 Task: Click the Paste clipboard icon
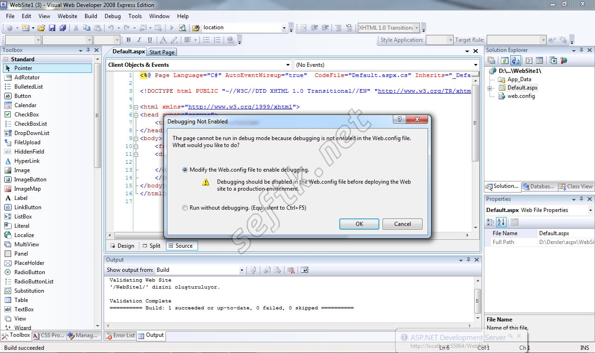[x=97, y=28]
